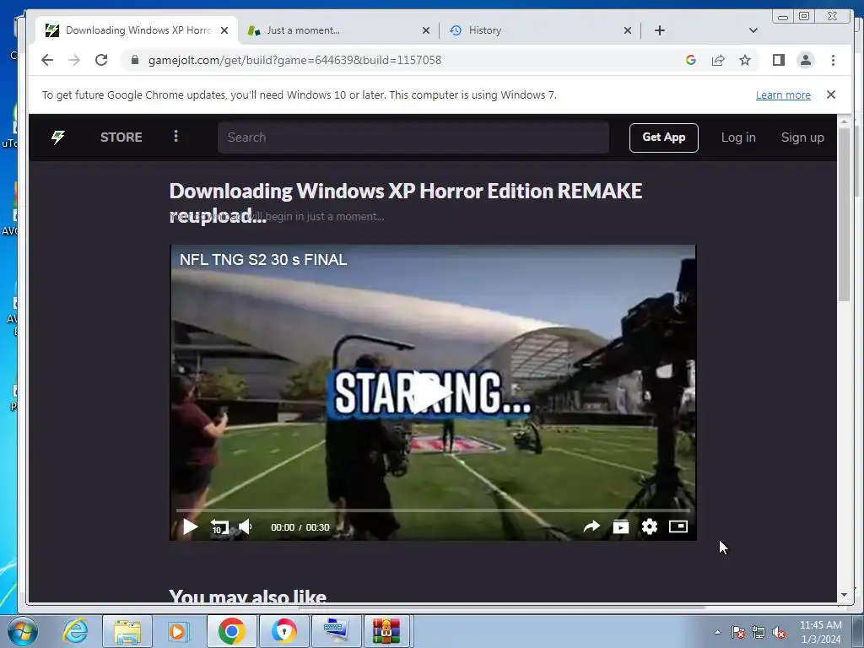Viewport: 864px width, 648px height.
Task: Open the GameJolt more options dots
Action: (175, 136)
